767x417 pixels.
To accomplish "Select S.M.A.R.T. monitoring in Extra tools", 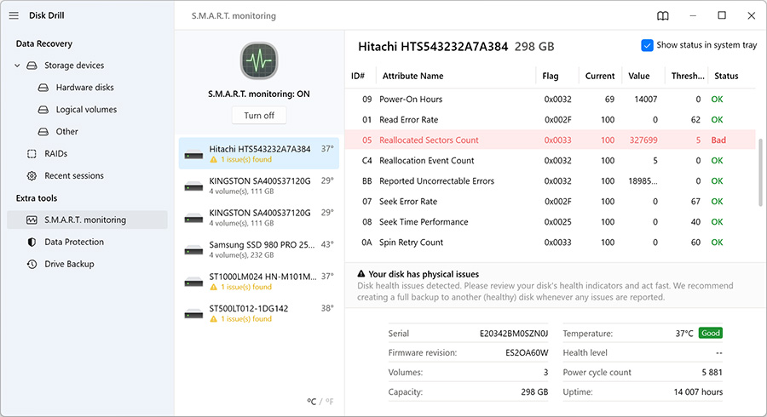I will click(x=85, y=220).
